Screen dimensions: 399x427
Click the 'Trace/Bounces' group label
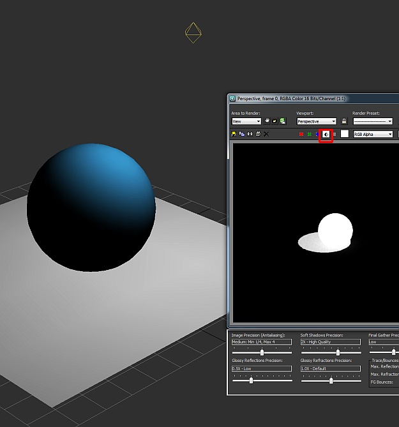(385, 360)
